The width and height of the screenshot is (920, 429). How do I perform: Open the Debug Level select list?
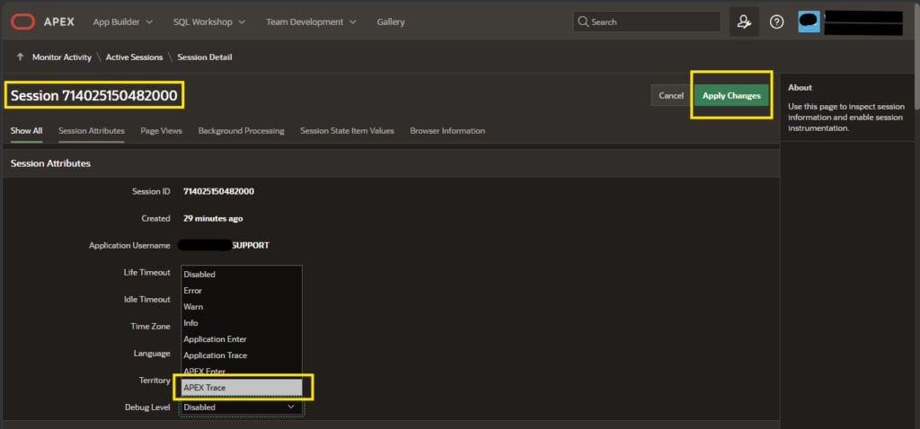click(241, 407)
